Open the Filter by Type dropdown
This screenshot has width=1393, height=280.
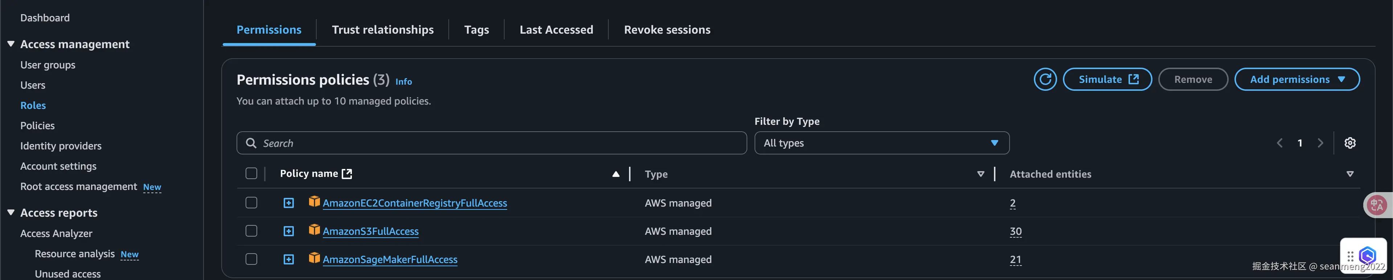[882, 143]
